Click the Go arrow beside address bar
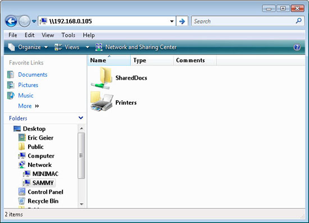 (x=182, y=21)
